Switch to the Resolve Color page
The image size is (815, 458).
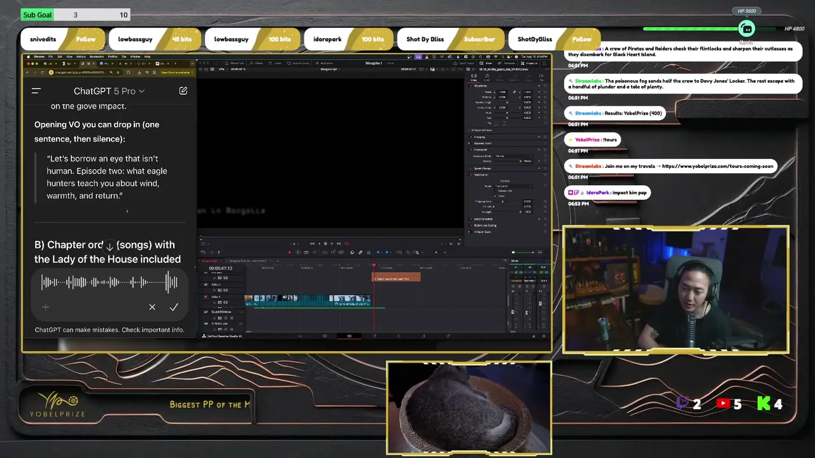(x=398, y=336)
